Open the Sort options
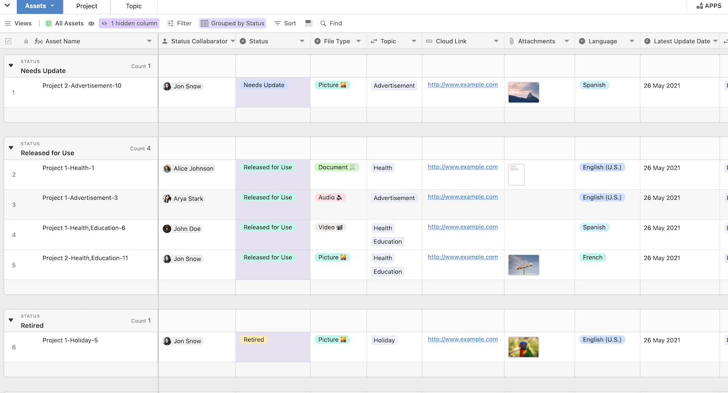728x393 pixels. tap(285, 24)
